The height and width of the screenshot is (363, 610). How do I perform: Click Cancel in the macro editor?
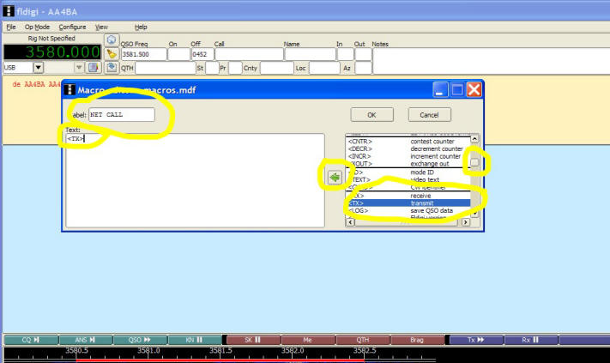[x=430, y=115]
